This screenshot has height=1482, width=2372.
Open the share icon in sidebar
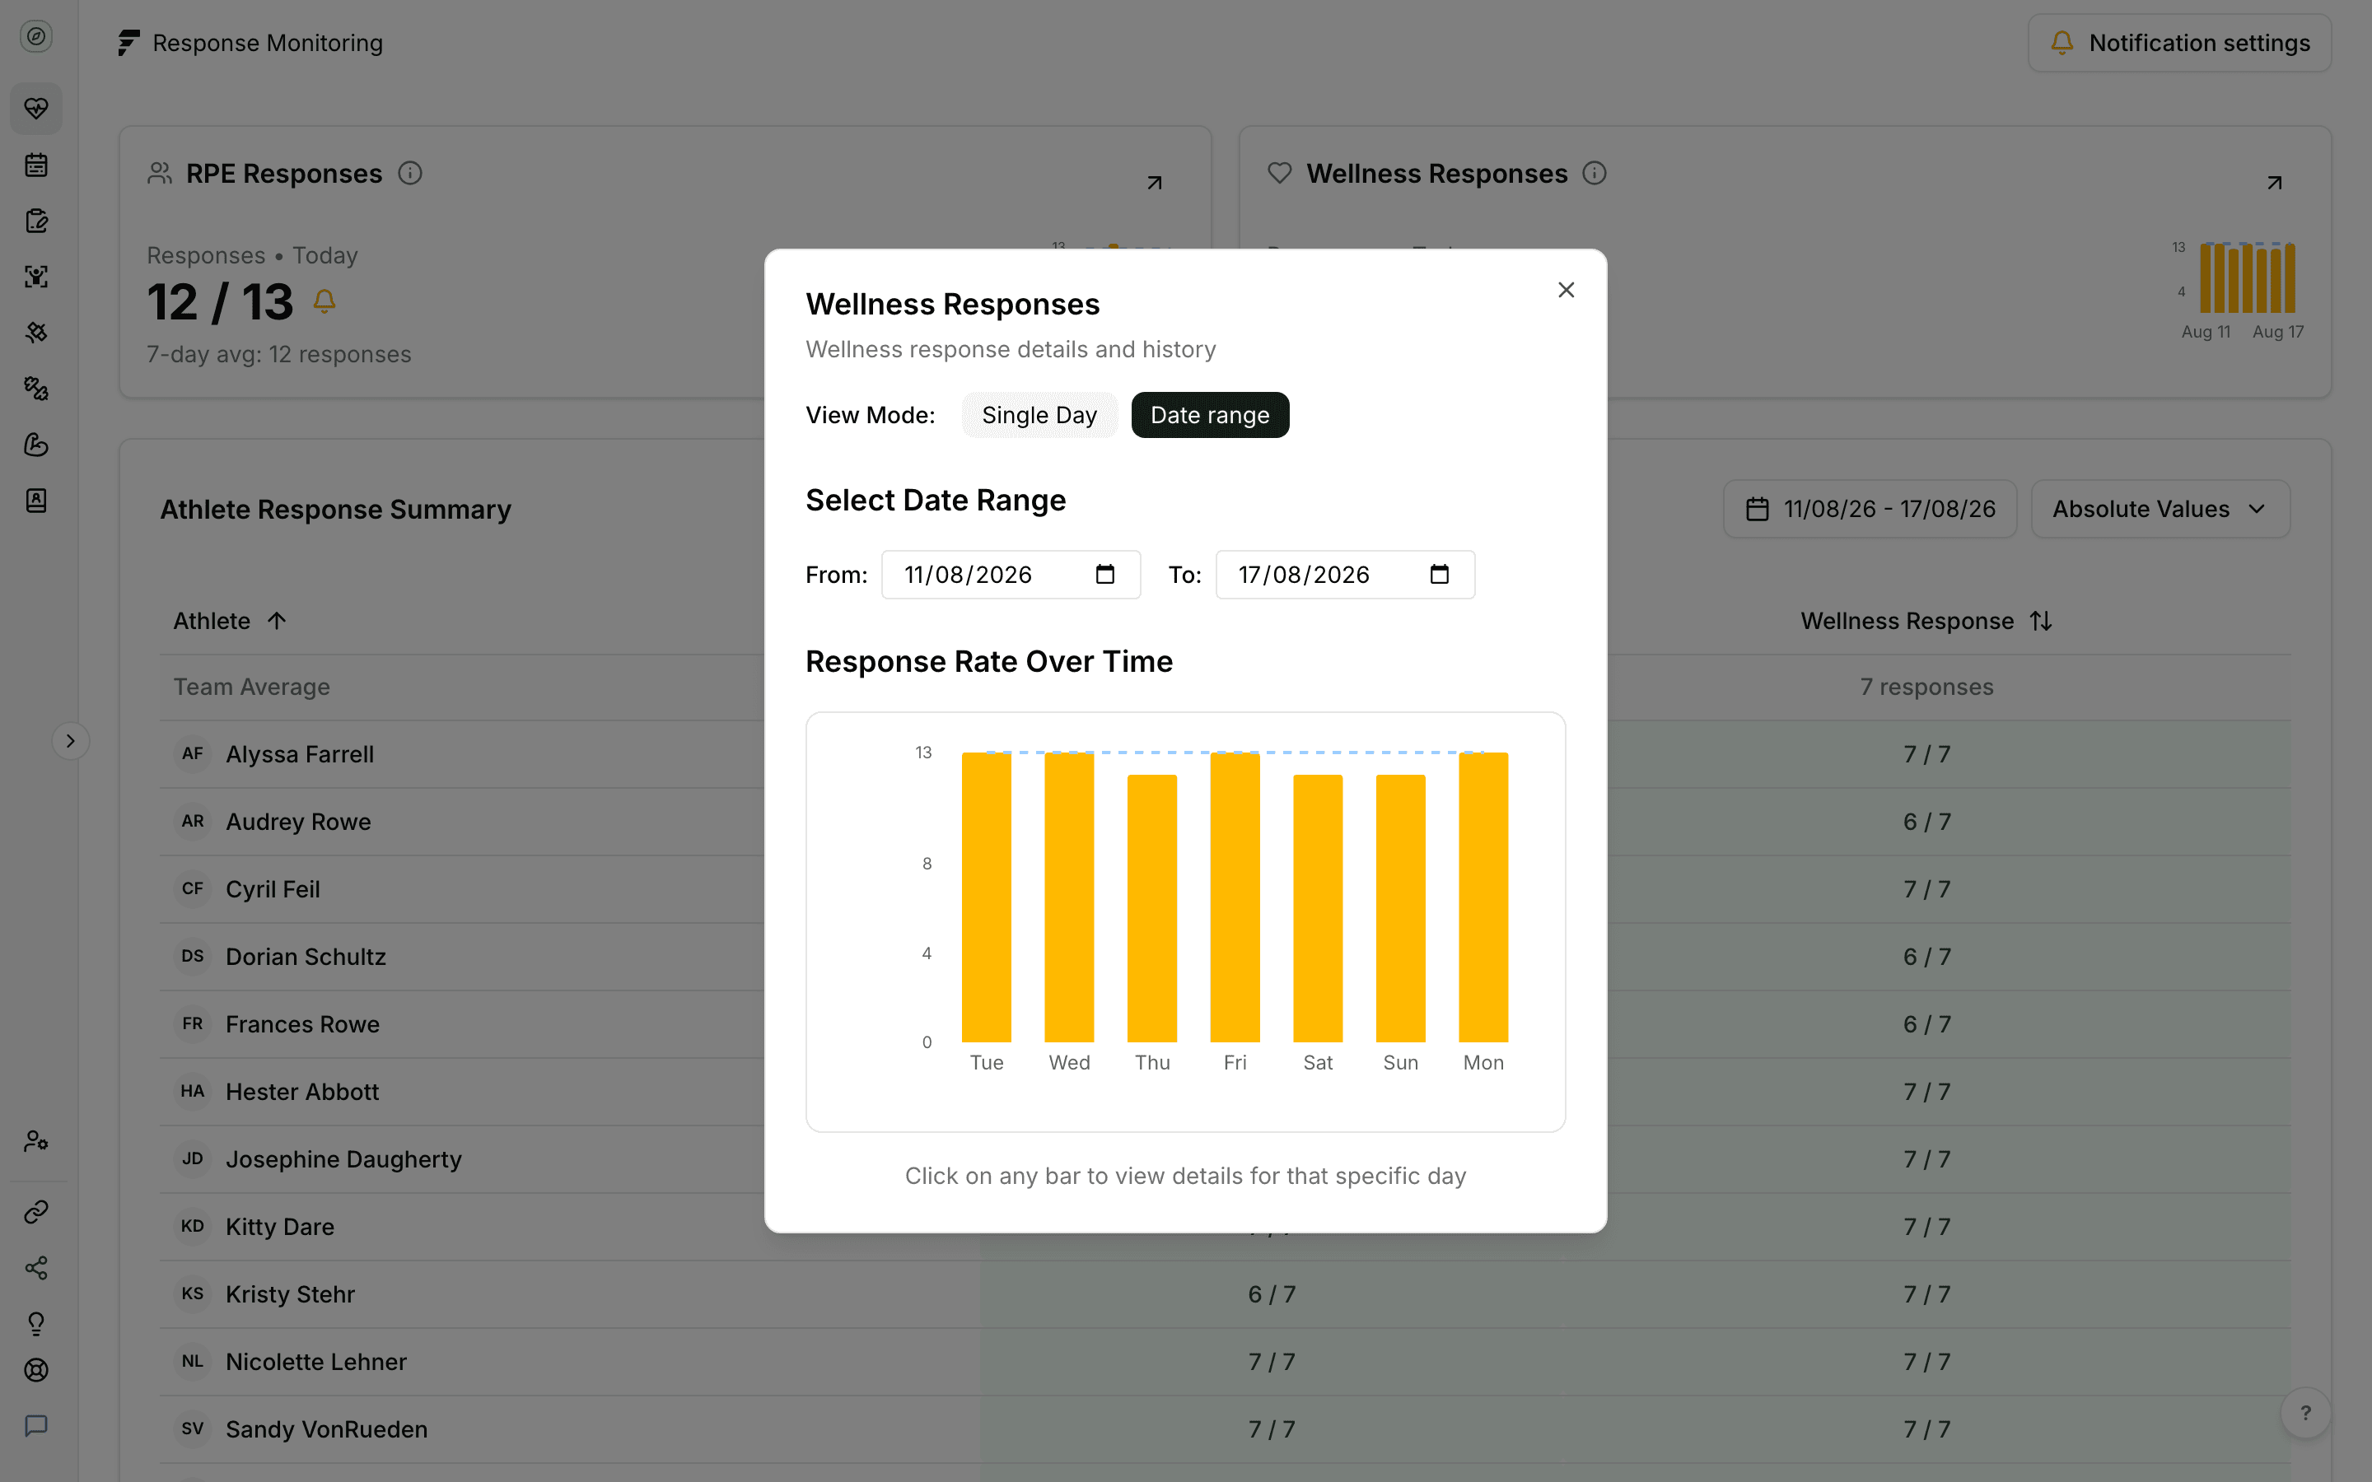pyautogui.click(x=36, y=1268)
